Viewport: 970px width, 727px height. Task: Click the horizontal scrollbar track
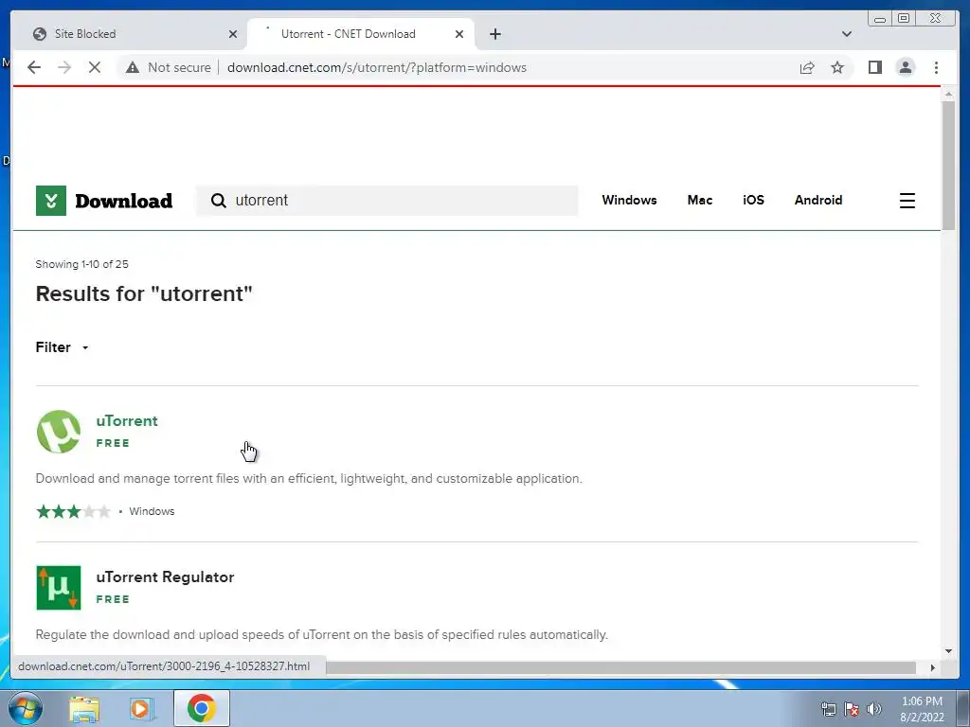(620, 667)
